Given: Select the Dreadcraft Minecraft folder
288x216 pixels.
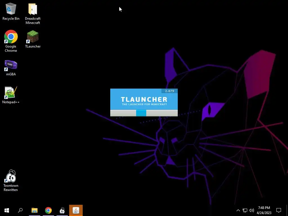Looking at the screenshot, I should point(33,14).
